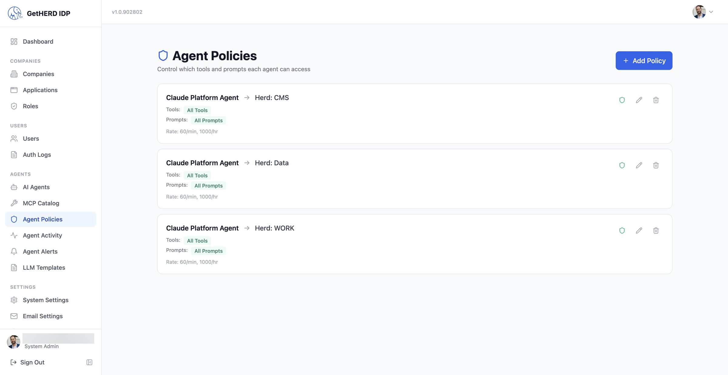The width and height of the screenshot is (728, 375).
Task: Edit the Herd: CMS policy
Action: point(639,100)
